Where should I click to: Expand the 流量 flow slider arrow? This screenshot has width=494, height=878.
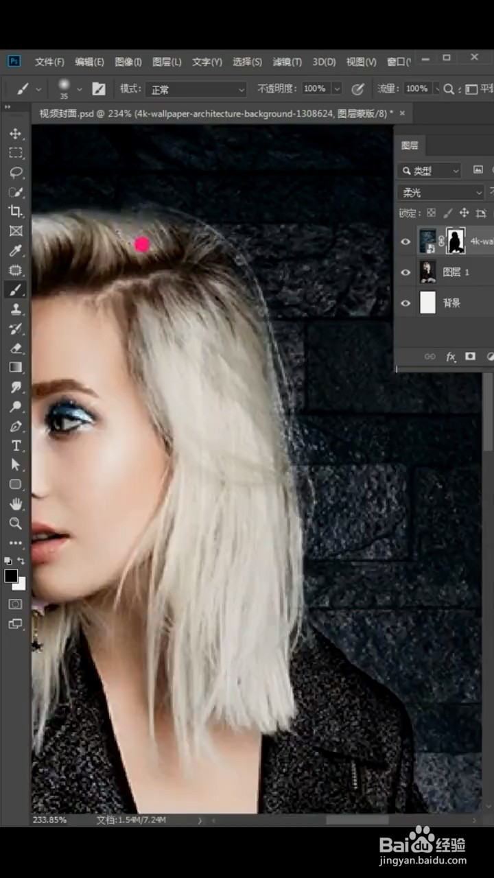pyautogui.click(x=436, y=88)
